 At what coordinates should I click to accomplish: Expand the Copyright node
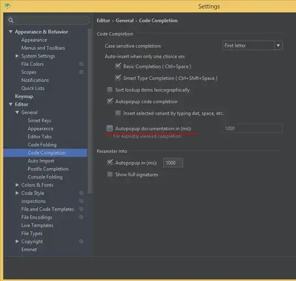(17, 241)
